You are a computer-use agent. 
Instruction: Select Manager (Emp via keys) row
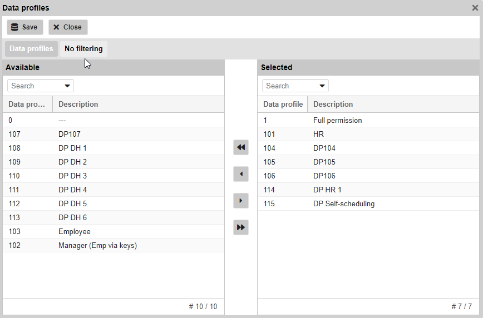[97, 245]
